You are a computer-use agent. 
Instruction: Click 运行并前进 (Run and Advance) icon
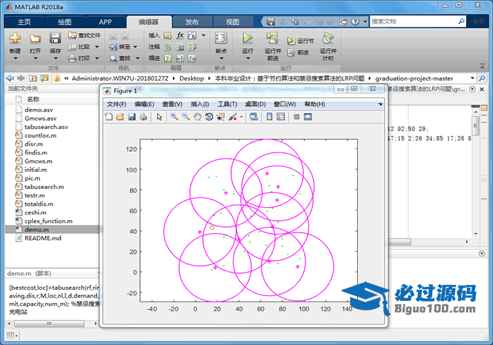point(272,38)
